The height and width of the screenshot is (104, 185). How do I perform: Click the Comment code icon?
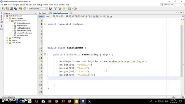108,16
